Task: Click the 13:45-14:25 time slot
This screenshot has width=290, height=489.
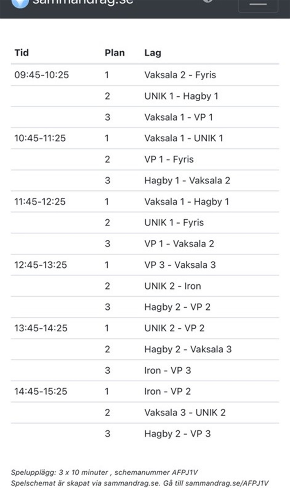Action: [x=41, y=328]
